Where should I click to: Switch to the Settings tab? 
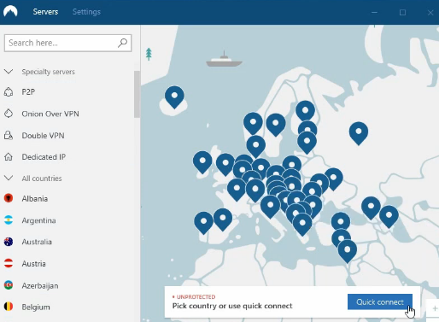(x=86, y=12)
